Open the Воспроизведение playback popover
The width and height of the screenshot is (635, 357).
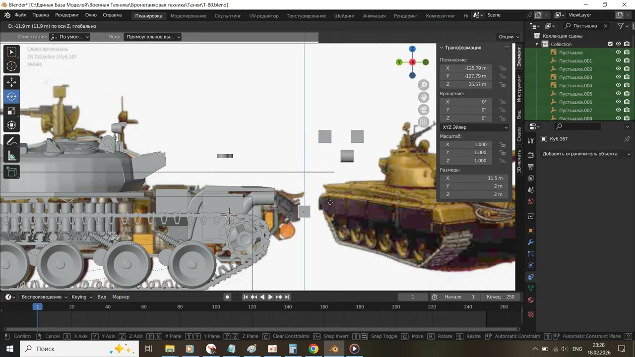(45, 297)
